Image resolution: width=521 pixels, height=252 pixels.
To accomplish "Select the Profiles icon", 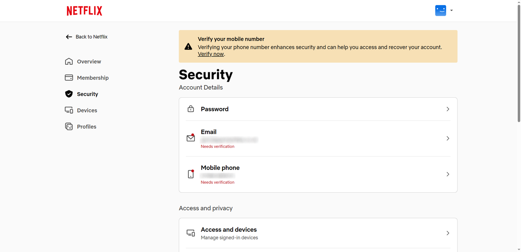I will point(69,126).
